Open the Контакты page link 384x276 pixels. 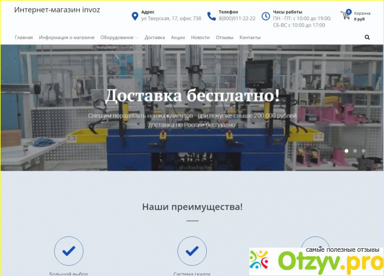pos(250,37)
